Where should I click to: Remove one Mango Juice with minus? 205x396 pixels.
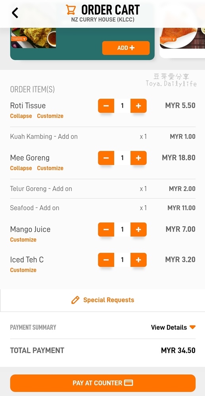point(106,229)
